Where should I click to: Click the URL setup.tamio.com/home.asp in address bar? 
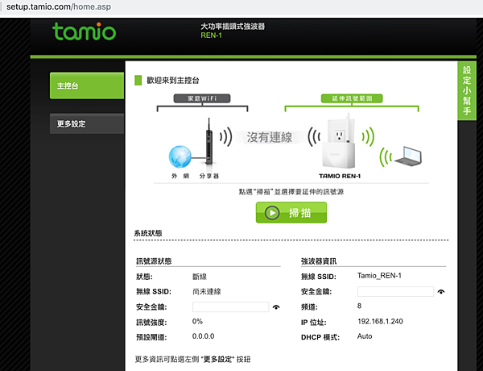(59, 6)
